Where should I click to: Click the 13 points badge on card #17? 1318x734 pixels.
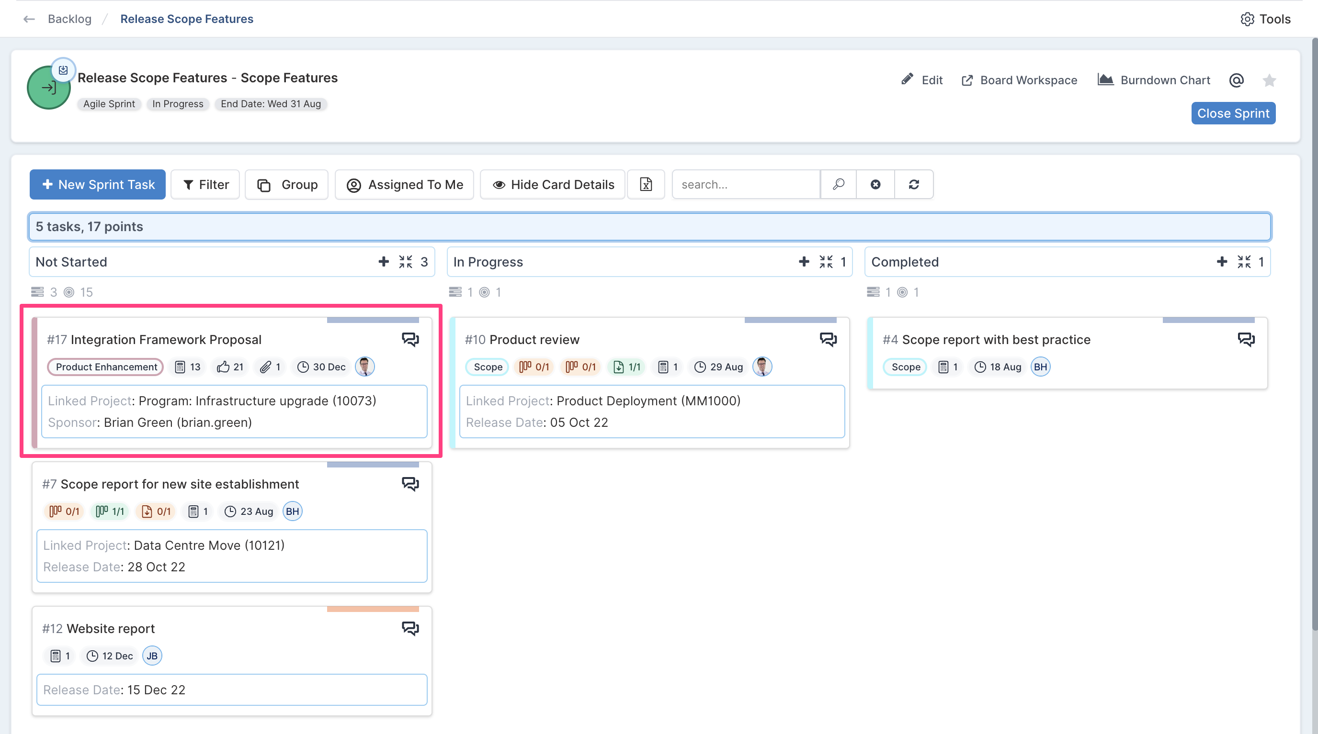188,367
